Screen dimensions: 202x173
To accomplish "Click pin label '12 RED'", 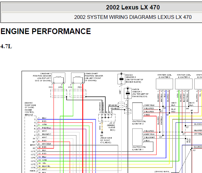I will pyautogui.click(x=42, y=153).
